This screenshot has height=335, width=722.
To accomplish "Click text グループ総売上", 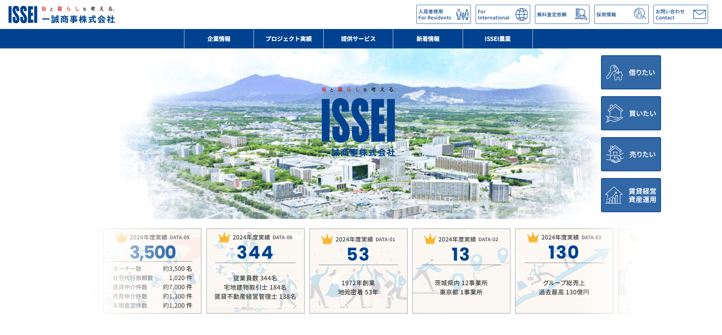I will (564, 283).
